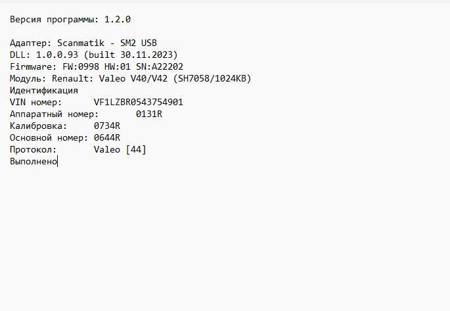
Task: Click the main number value 0644R
Action: pos(107,138)
